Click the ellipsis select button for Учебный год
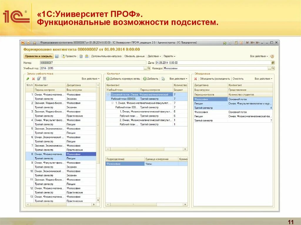 tap(146, 68)
